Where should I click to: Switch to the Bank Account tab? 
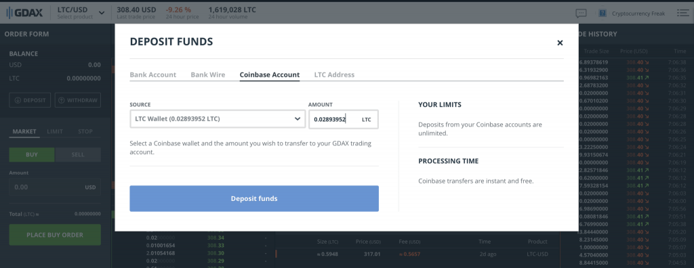click(152, 74)
